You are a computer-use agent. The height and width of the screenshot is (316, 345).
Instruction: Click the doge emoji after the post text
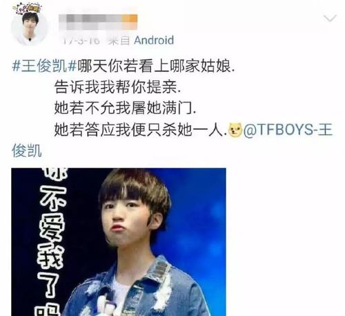[235, 131]
